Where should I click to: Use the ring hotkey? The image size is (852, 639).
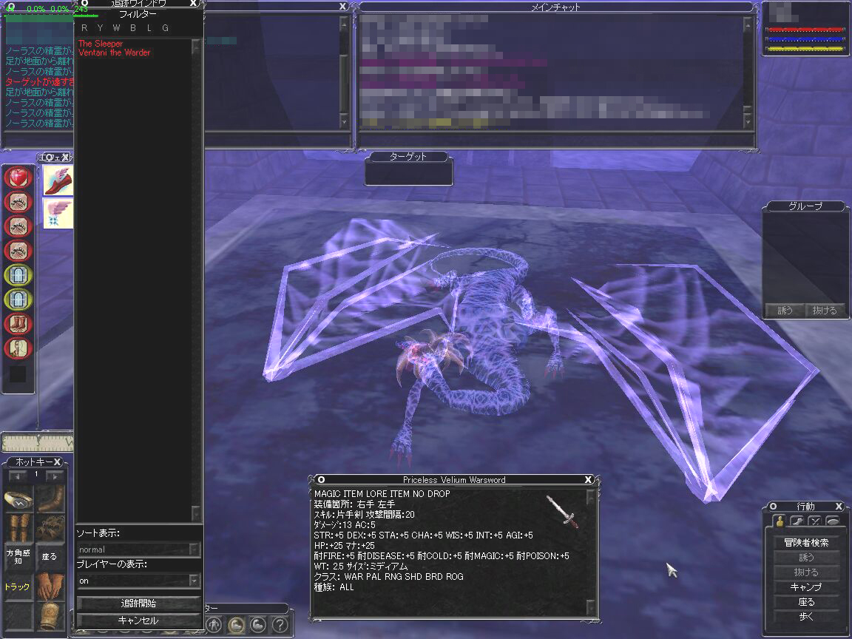point(18,499)
